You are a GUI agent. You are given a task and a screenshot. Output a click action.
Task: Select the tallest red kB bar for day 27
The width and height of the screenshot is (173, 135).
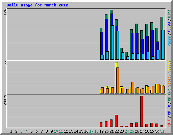pyautogui.click(x=142, y=111)
